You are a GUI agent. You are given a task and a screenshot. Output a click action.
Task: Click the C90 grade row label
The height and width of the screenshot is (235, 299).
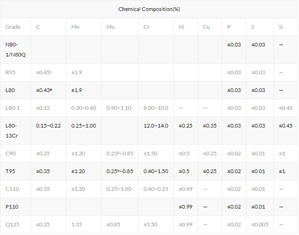tap(11, 153)
